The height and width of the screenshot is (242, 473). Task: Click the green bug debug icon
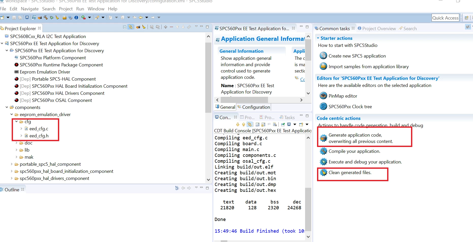tap(52, 17)
